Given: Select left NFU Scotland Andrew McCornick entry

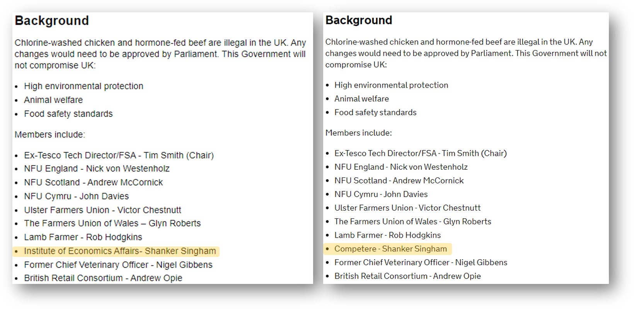Looking at the screenshot, I should tap(94, 182).
